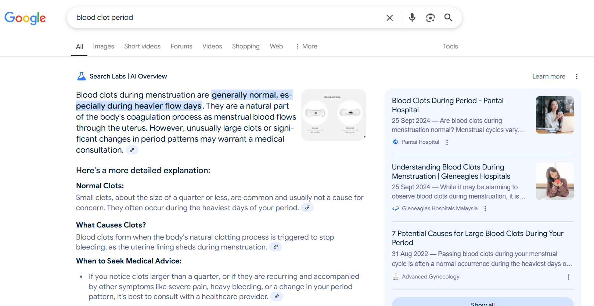Image resolution: width=594 pixels, height=306 pixels.
Task: Click the 'Pantai Hospital' source name
Action: [420, 142]
